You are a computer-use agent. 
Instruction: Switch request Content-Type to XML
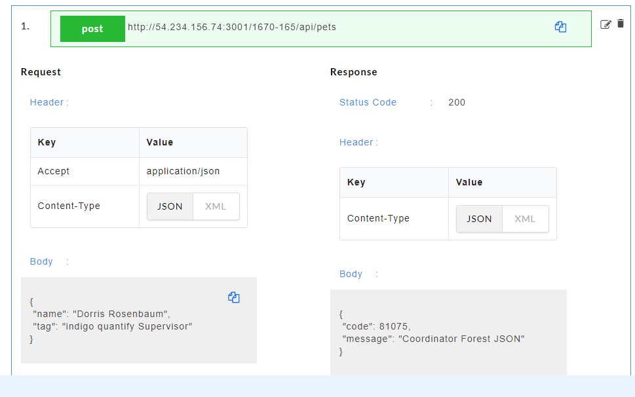click(216, 206)
